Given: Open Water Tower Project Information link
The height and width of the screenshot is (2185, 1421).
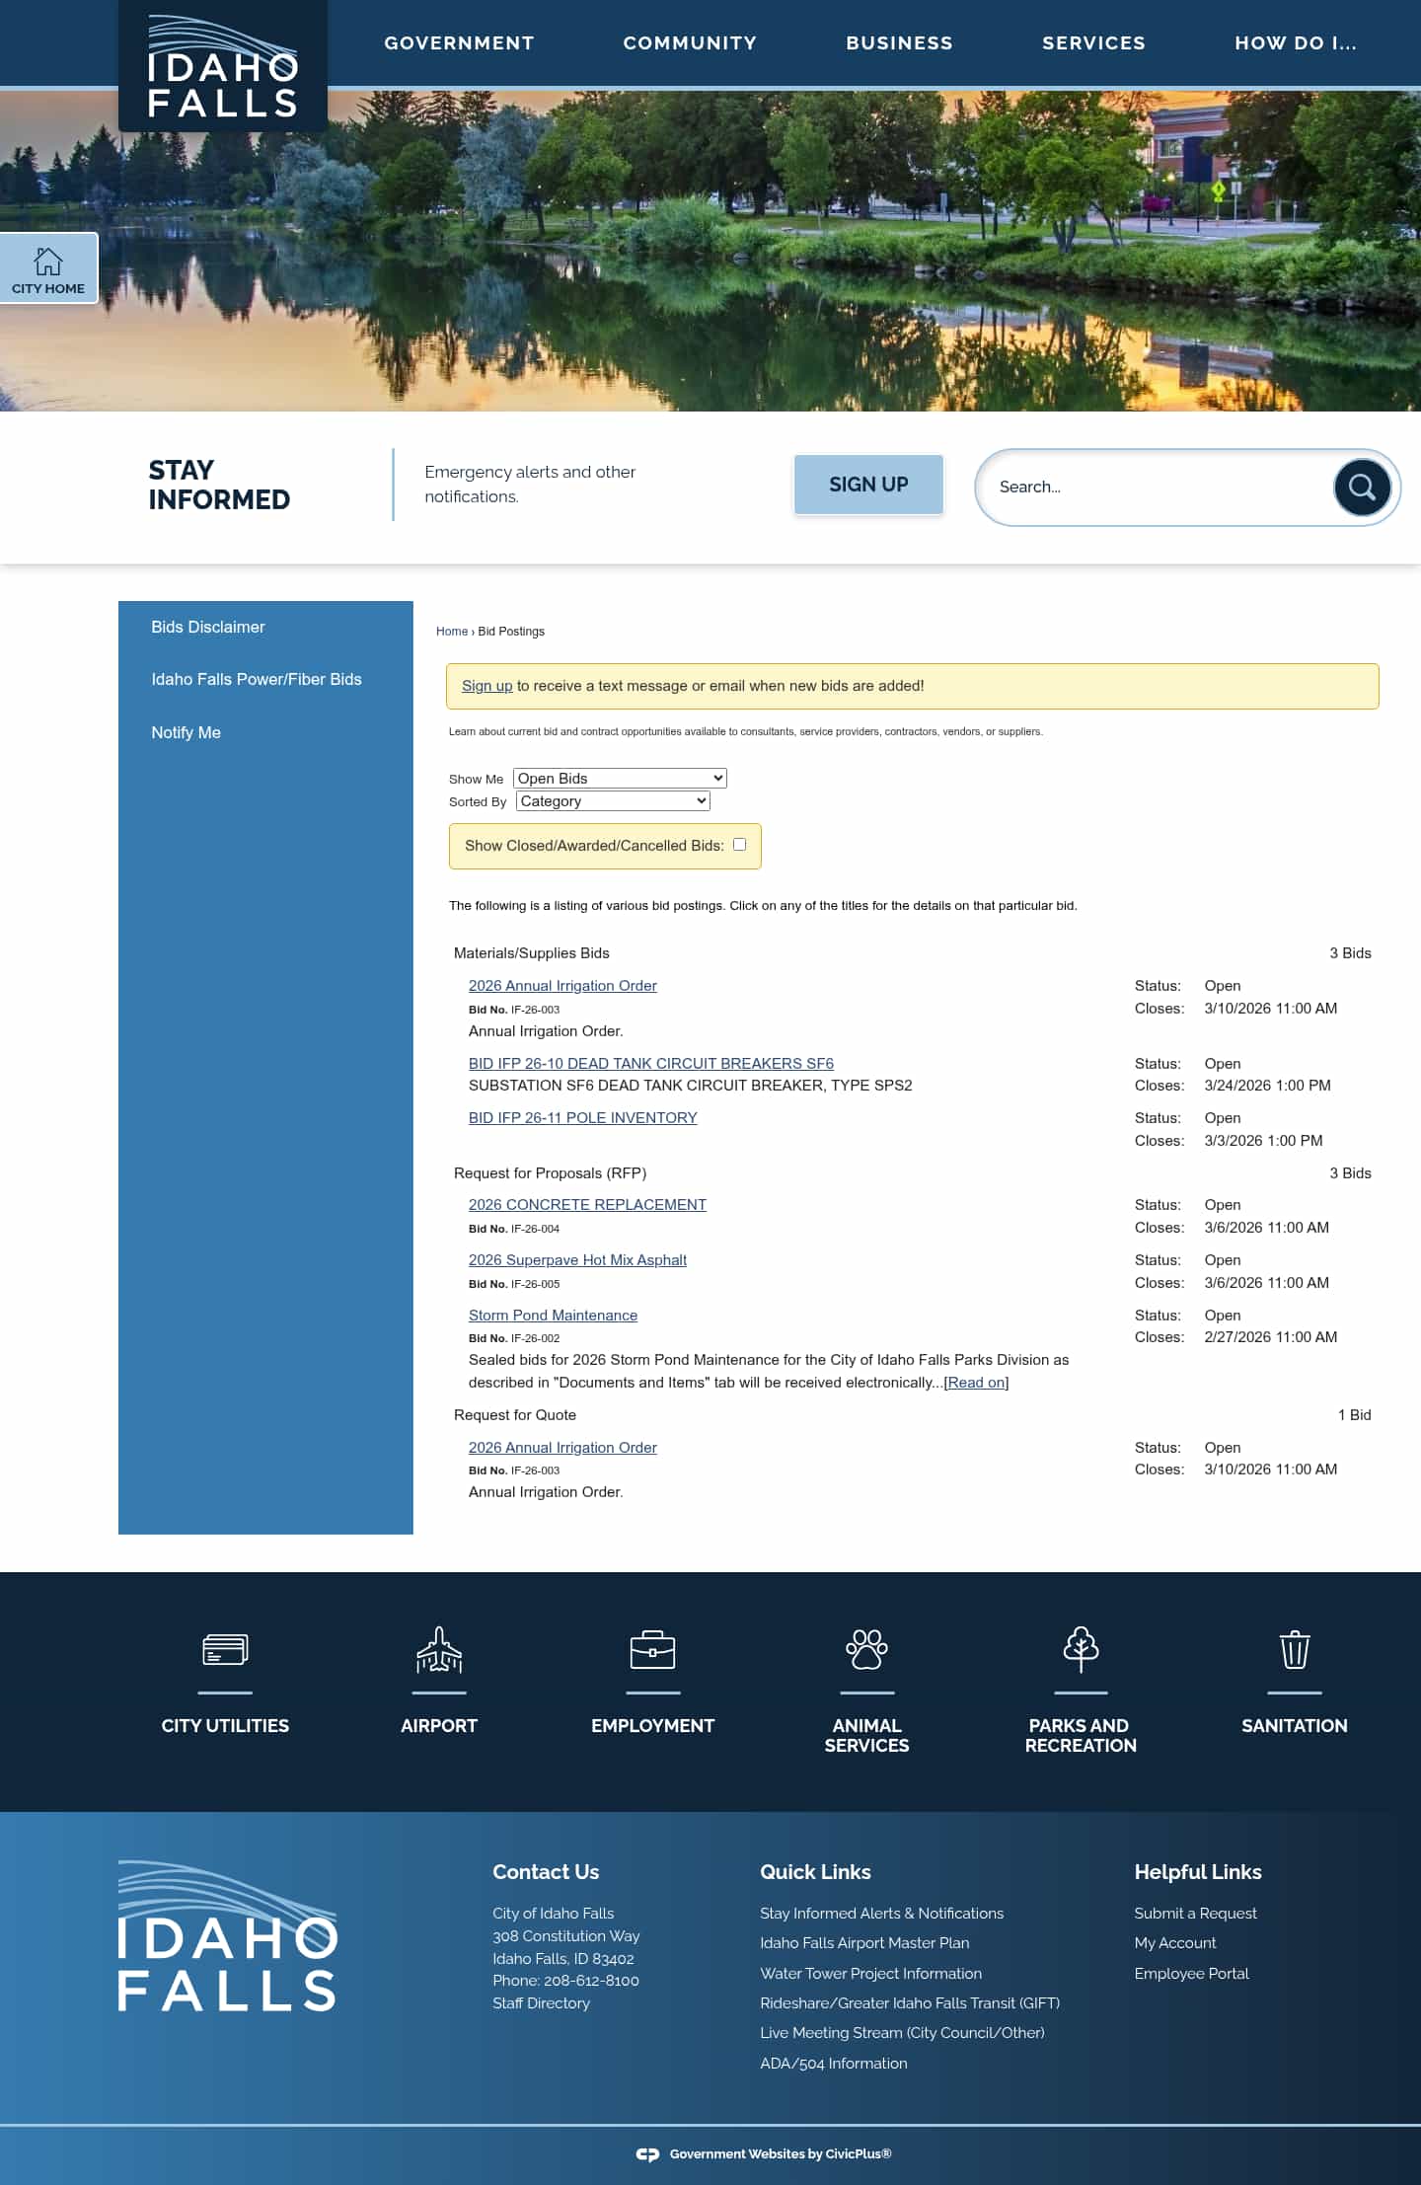Looking at the screenshot, I should [x=870, y=1974].
